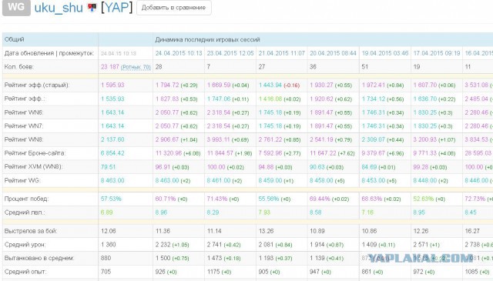
Task: Click the Броне-сайта value 11 320.96
Action: pyautogui.click(x=169, y=153)
